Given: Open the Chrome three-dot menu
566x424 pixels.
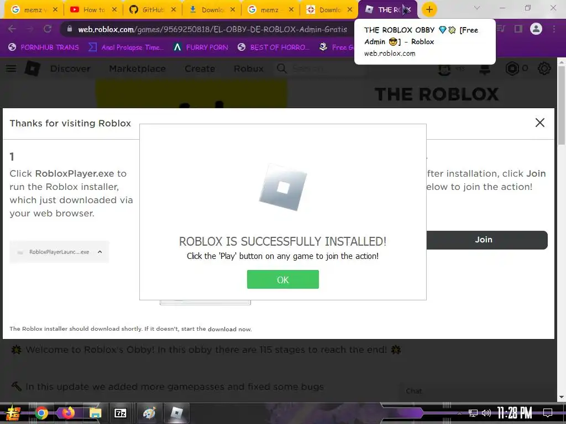Looking at the screenshot, I should [554, 29].
